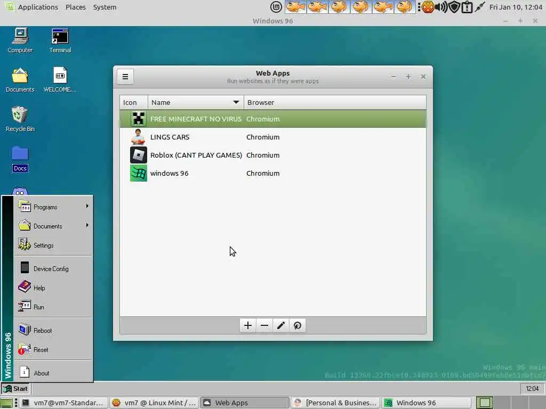Switch to Personal & Business taskbar item

pyautogui.click(x=336, y=403)
